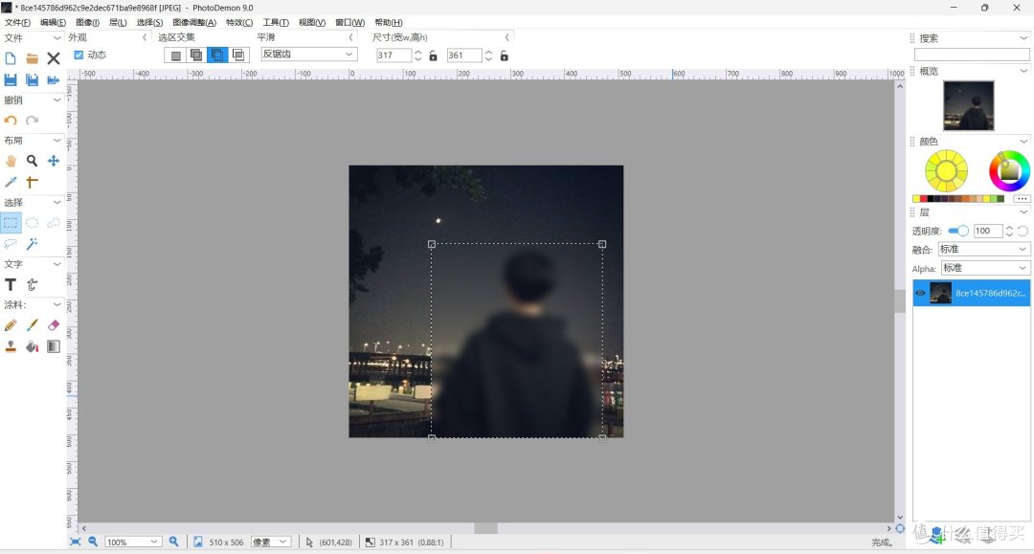Open the 像素 units dropdown
1034x554 pixels.
(271, 543)
